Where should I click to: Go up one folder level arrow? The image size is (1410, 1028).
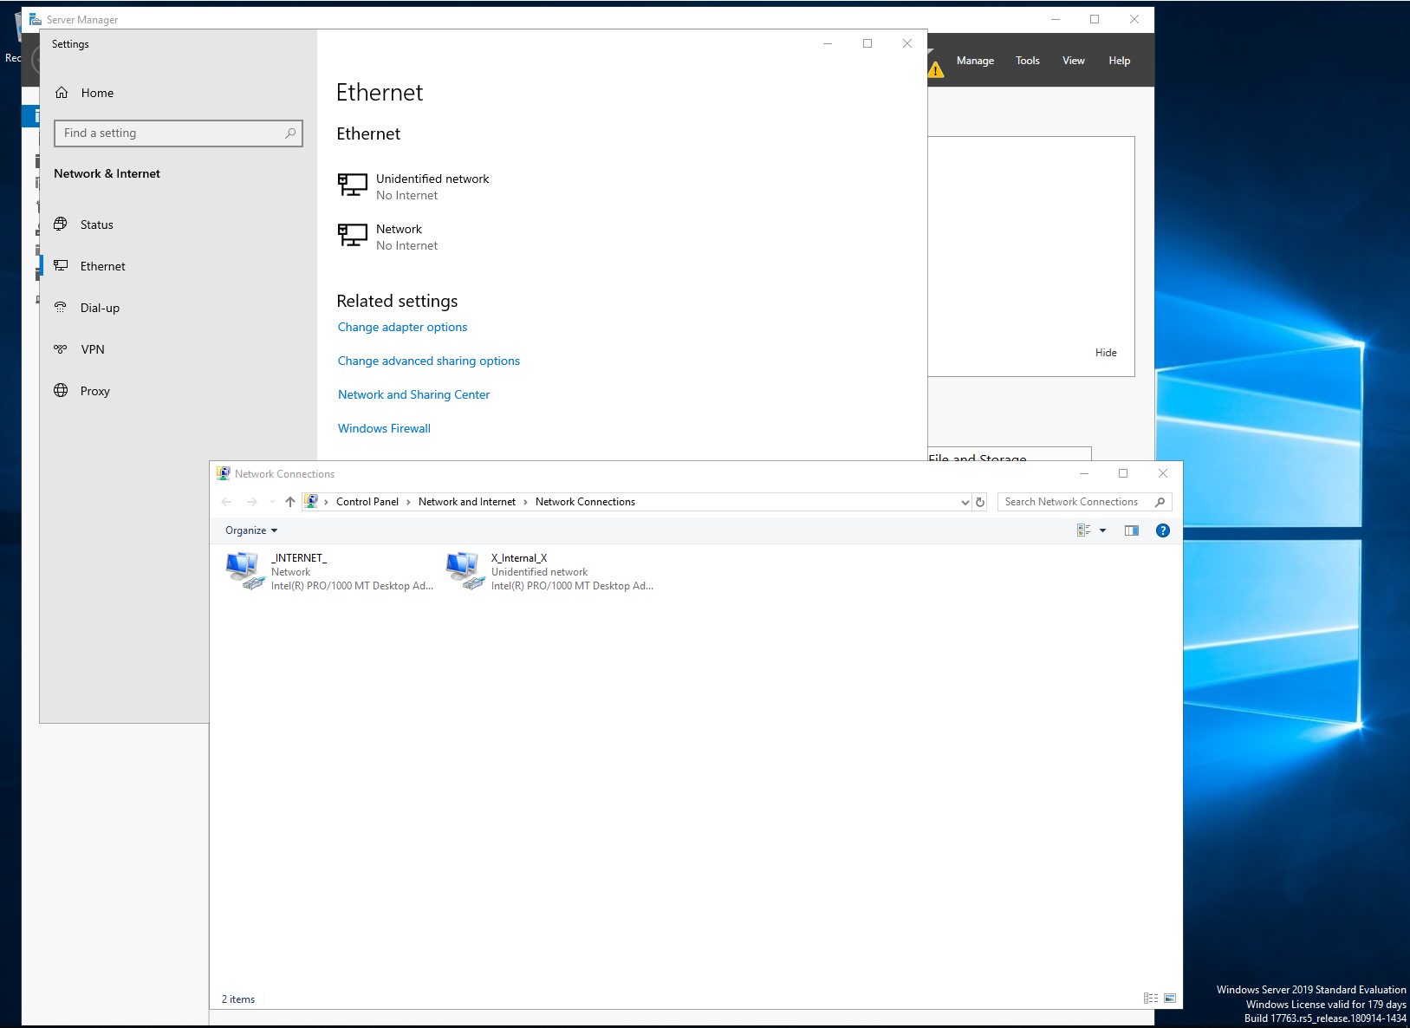pos(290,502)
